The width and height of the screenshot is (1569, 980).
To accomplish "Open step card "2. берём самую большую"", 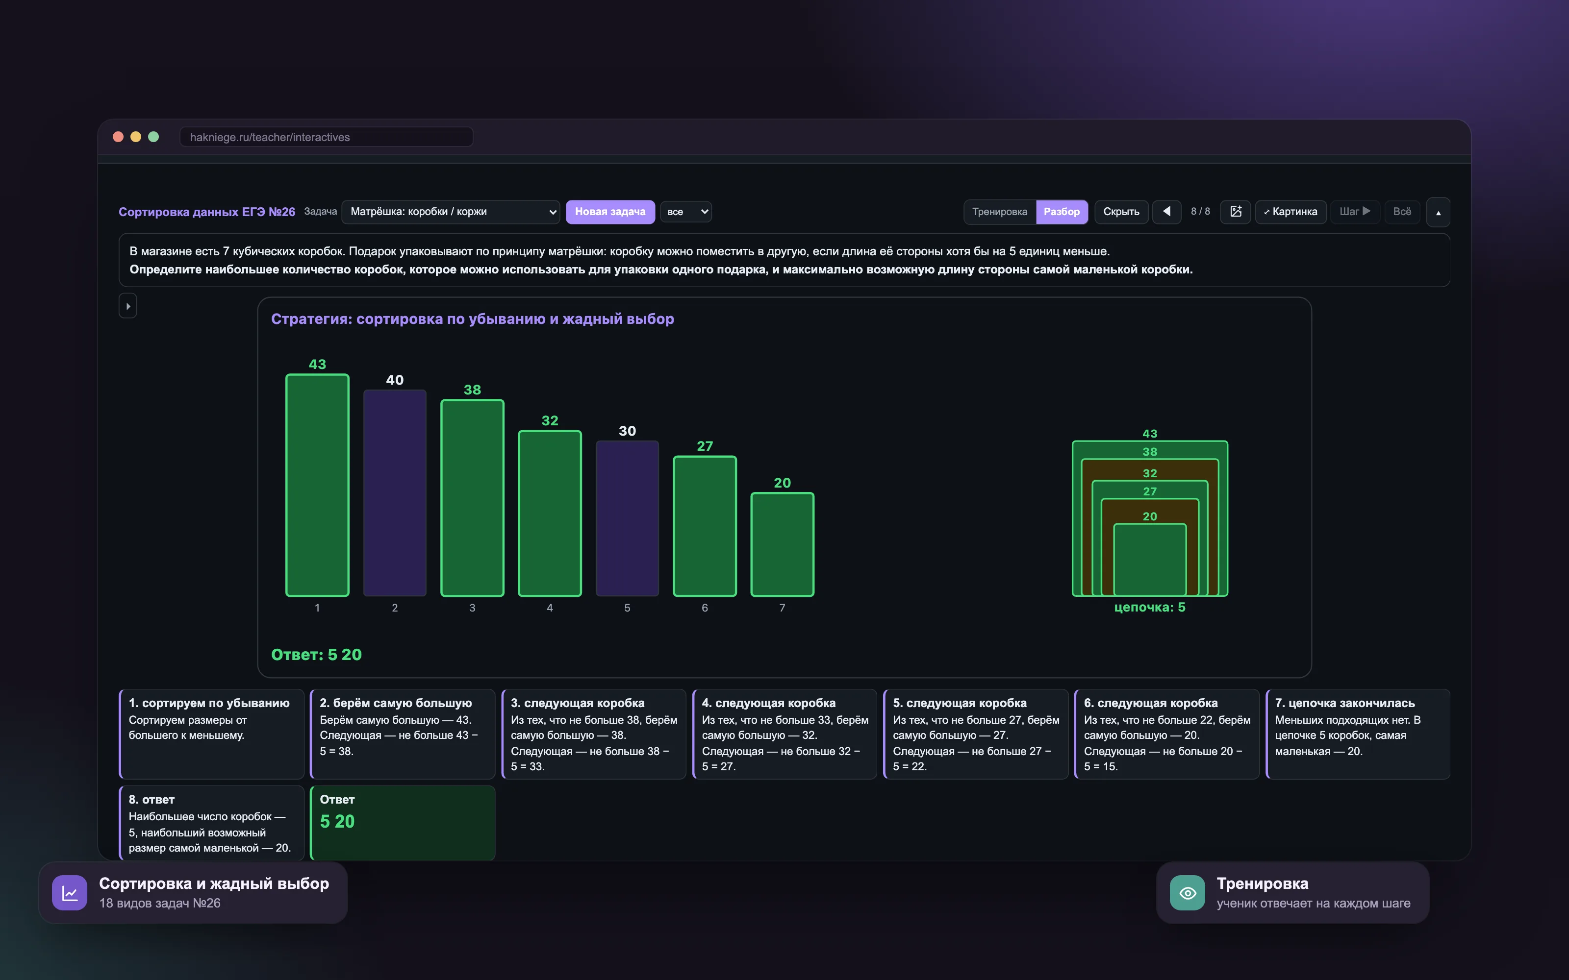I will pyautogui.click(x=403, y=734).
